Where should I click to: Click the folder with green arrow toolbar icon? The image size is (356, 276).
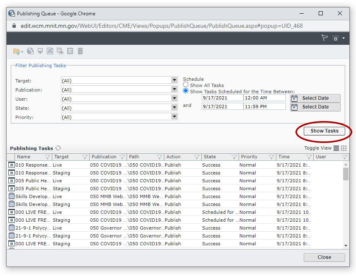[x=17, y=51]
